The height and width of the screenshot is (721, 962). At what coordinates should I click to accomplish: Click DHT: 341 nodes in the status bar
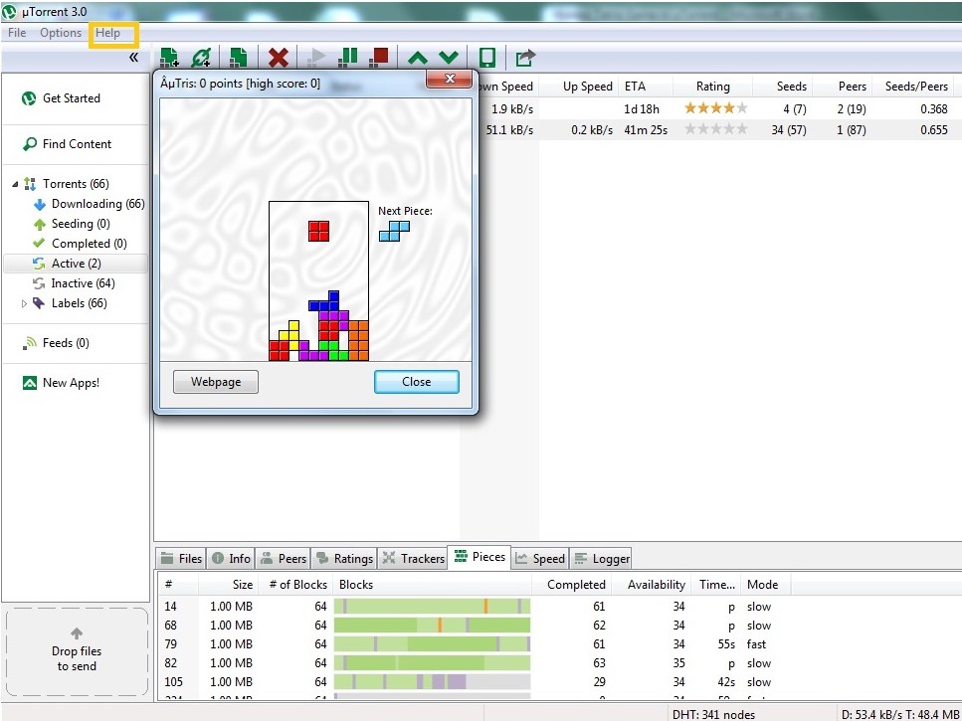(x=713, y=714)
